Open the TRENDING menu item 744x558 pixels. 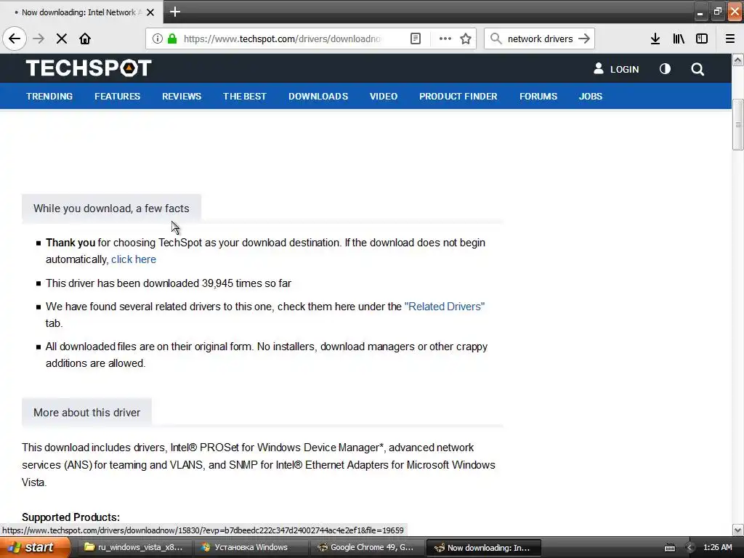(x=49, y=97)
